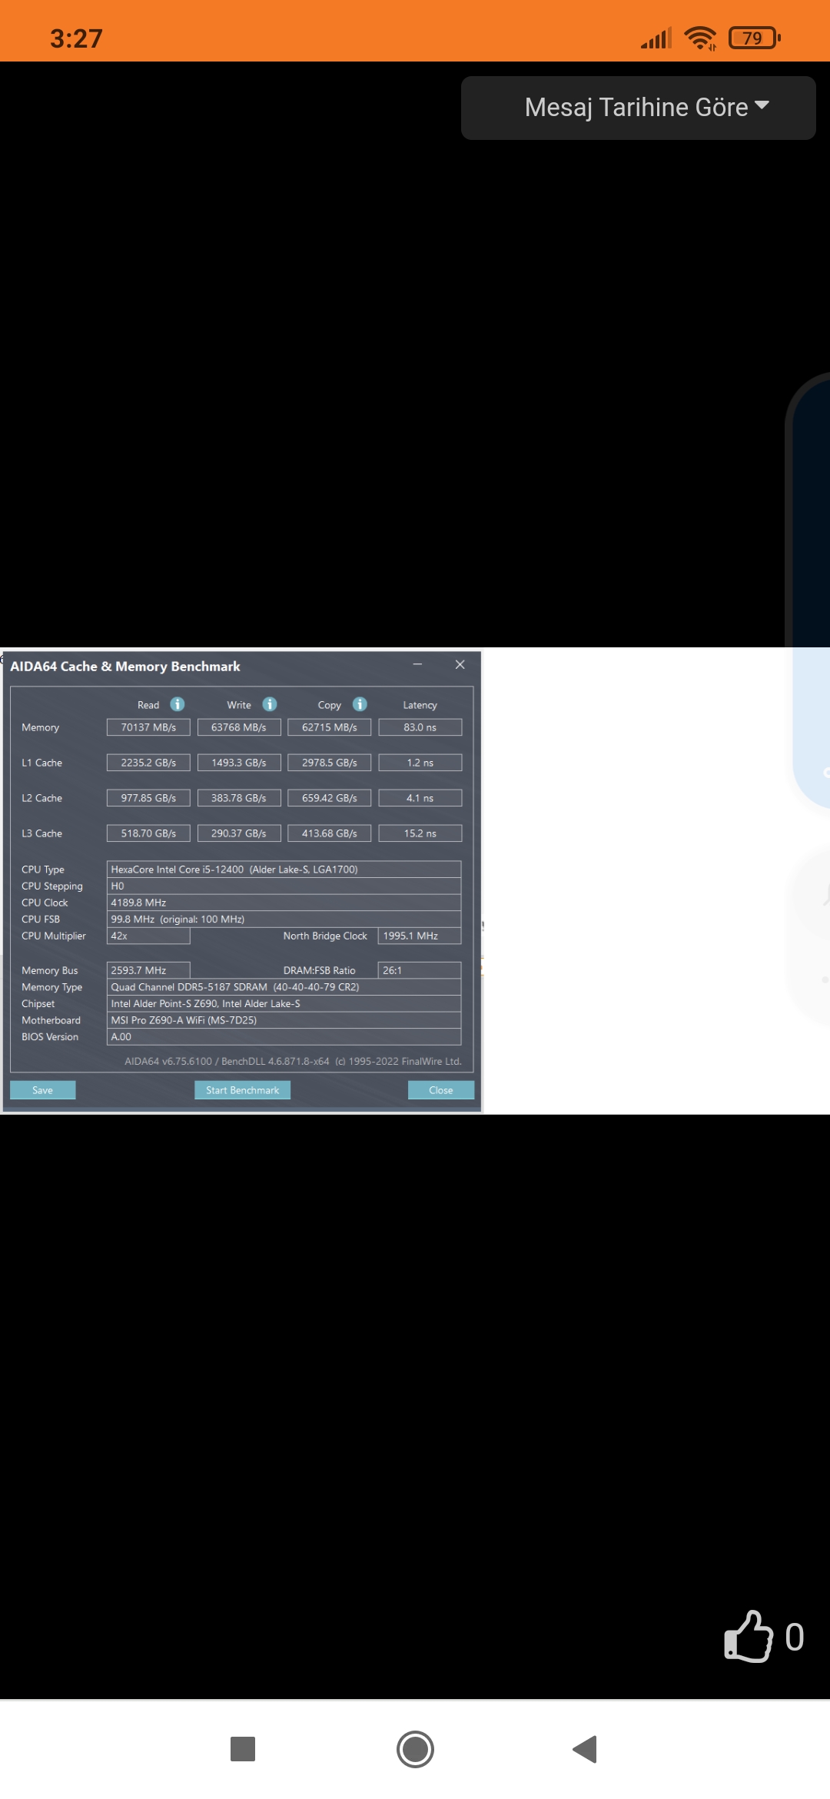The height and width of the screenshot is (1799, 830).
Task: Select the L2 Cache read value 977.85 GB/s
Action: pos(148,798)
